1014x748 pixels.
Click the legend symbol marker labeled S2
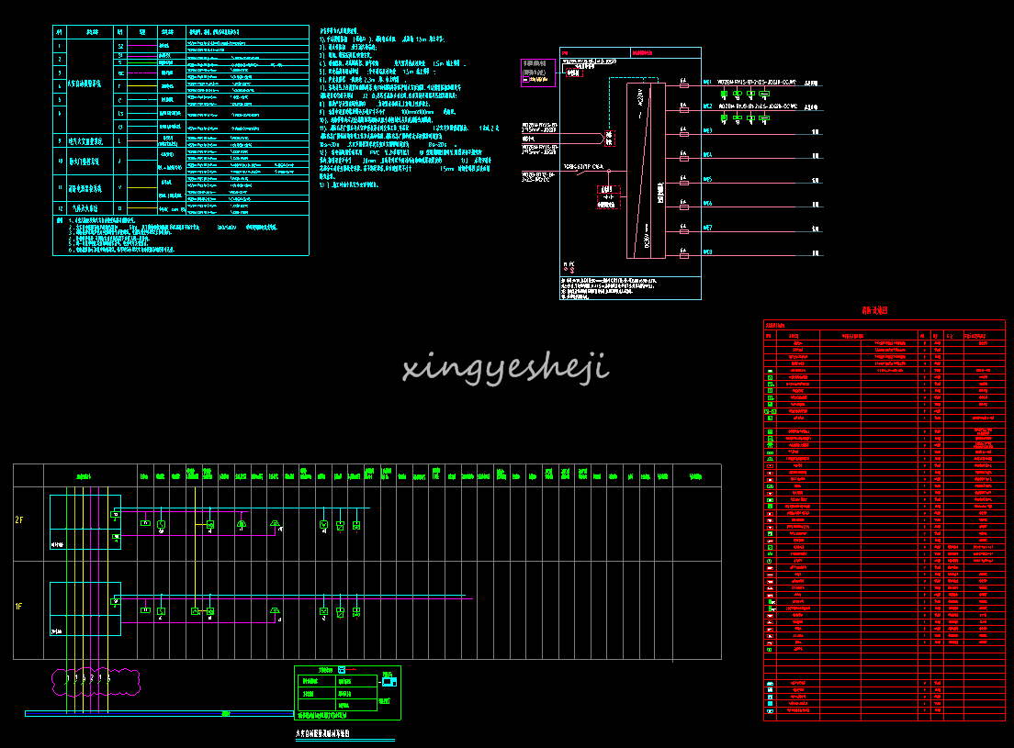tap(120, 45)
